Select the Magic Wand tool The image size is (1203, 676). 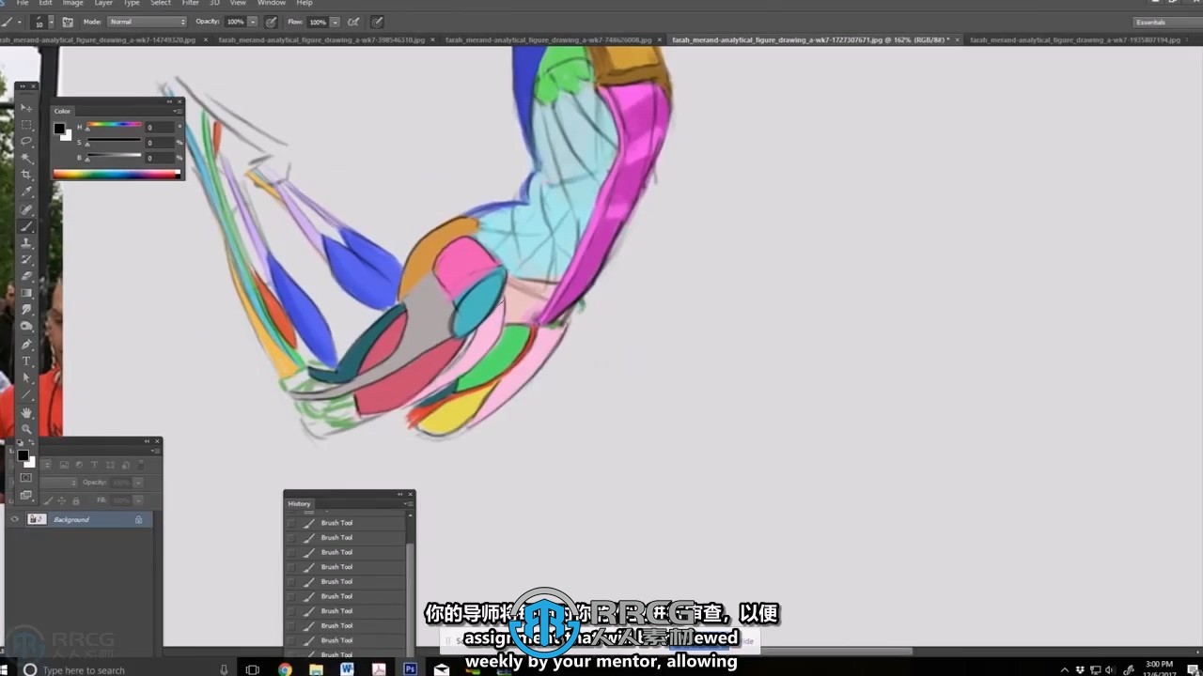26,159
